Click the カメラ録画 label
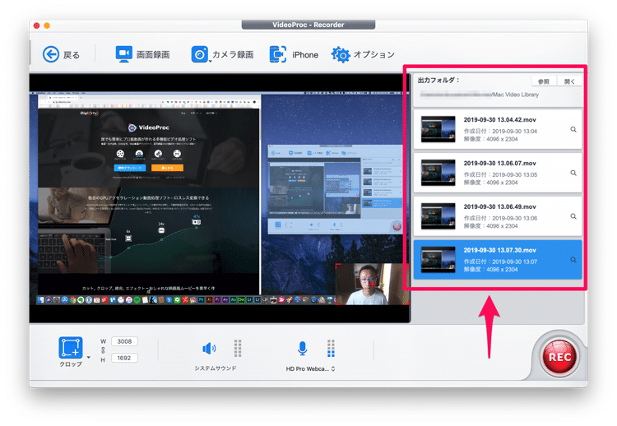The height and width of the screenshot is (426, 617). (233, 54)
